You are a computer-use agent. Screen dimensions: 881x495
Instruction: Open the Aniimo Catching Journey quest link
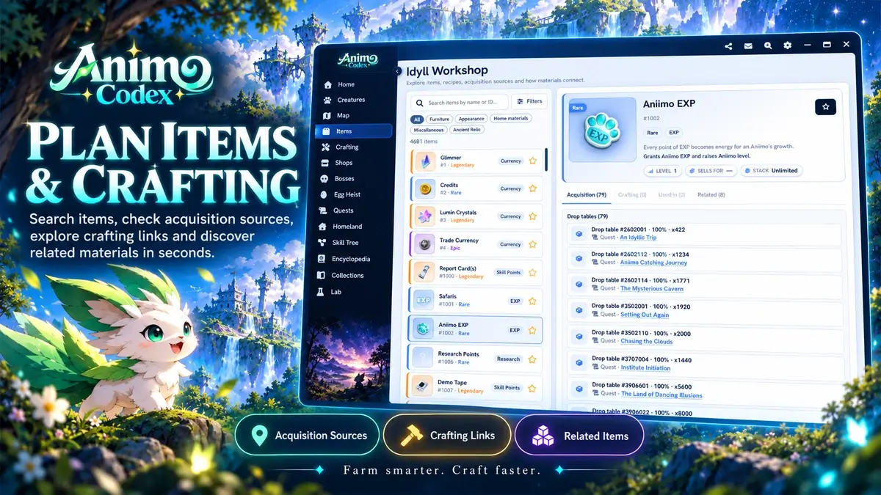(x=653, y=263)
